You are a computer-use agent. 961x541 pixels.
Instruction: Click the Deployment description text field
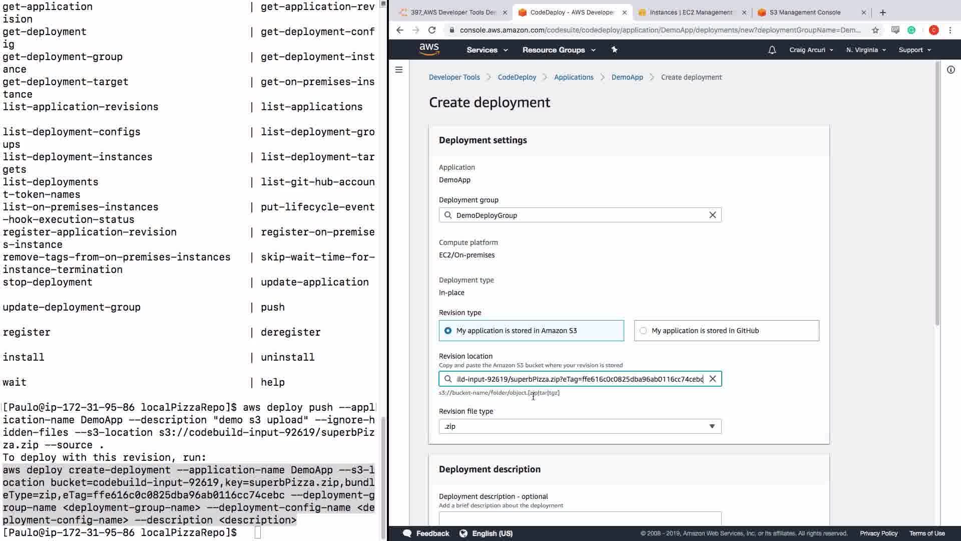[580, 518]
